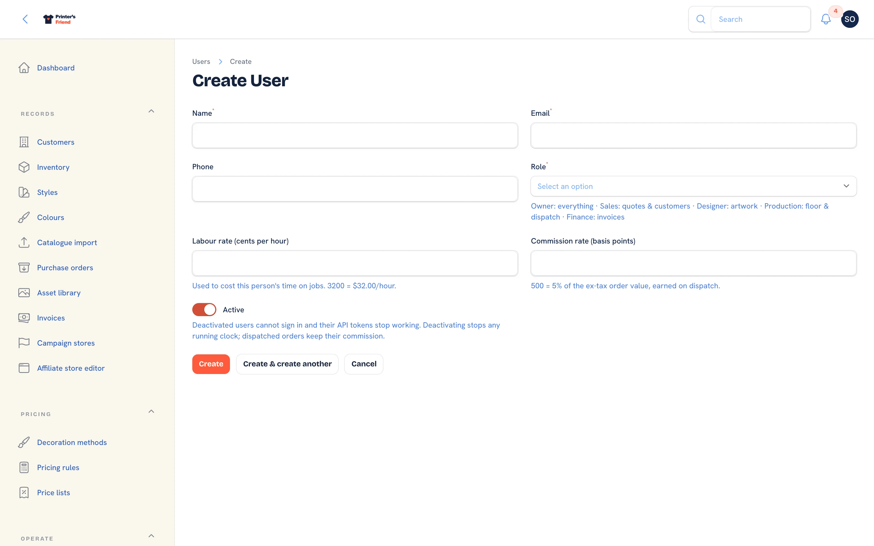Open Purchase orders in sidebar
Viewport: 874px width, 546px height.
coord(65,268)
